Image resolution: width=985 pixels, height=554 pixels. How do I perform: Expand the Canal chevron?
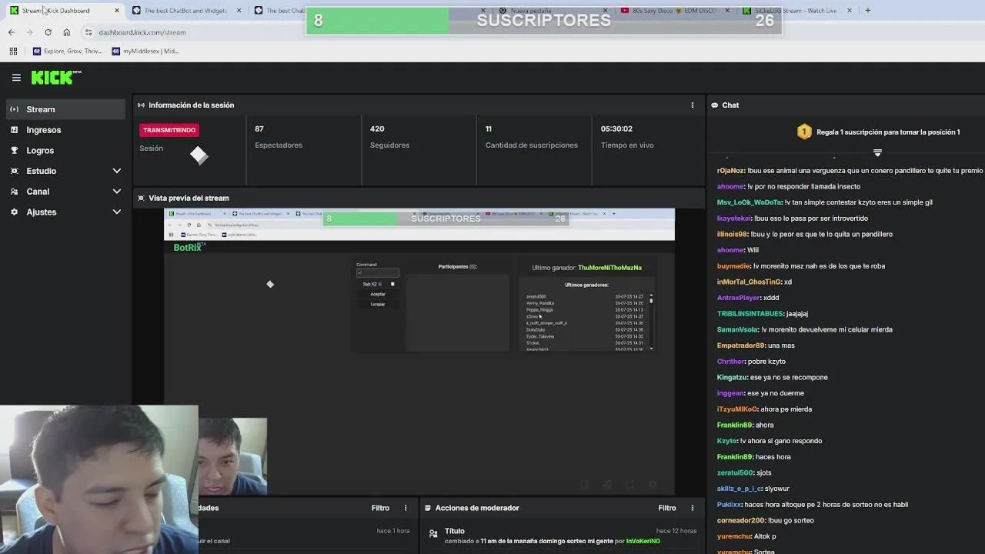pos(117,192)
